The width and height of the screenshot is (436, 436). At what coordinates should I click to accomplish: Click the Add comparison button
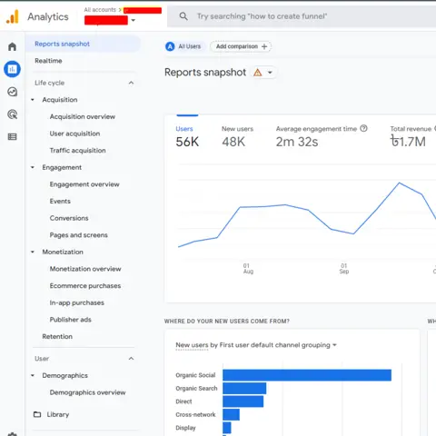point(241,46)
